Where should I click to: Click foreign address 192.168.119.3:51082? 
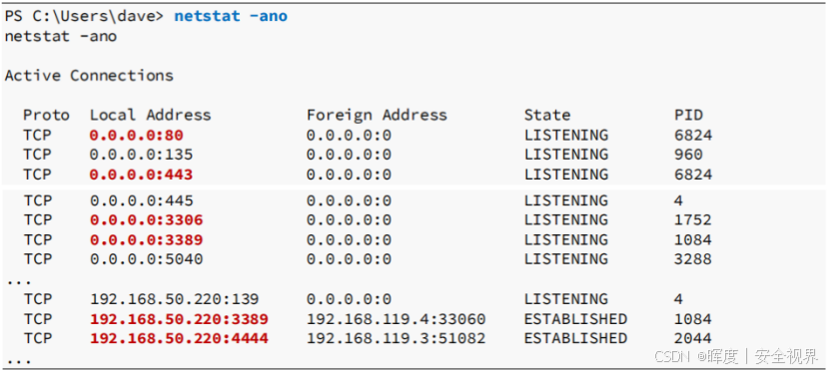[396, 338]
